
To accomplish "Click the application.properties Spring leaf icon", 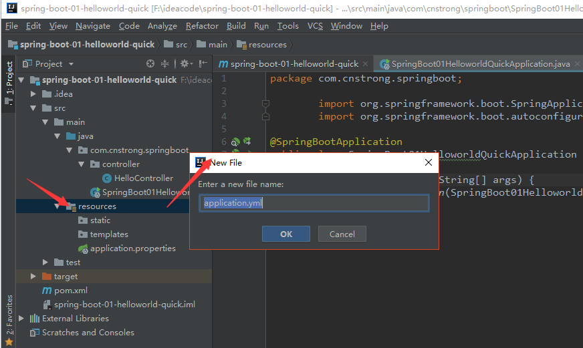I will click(x=83, y=248).
